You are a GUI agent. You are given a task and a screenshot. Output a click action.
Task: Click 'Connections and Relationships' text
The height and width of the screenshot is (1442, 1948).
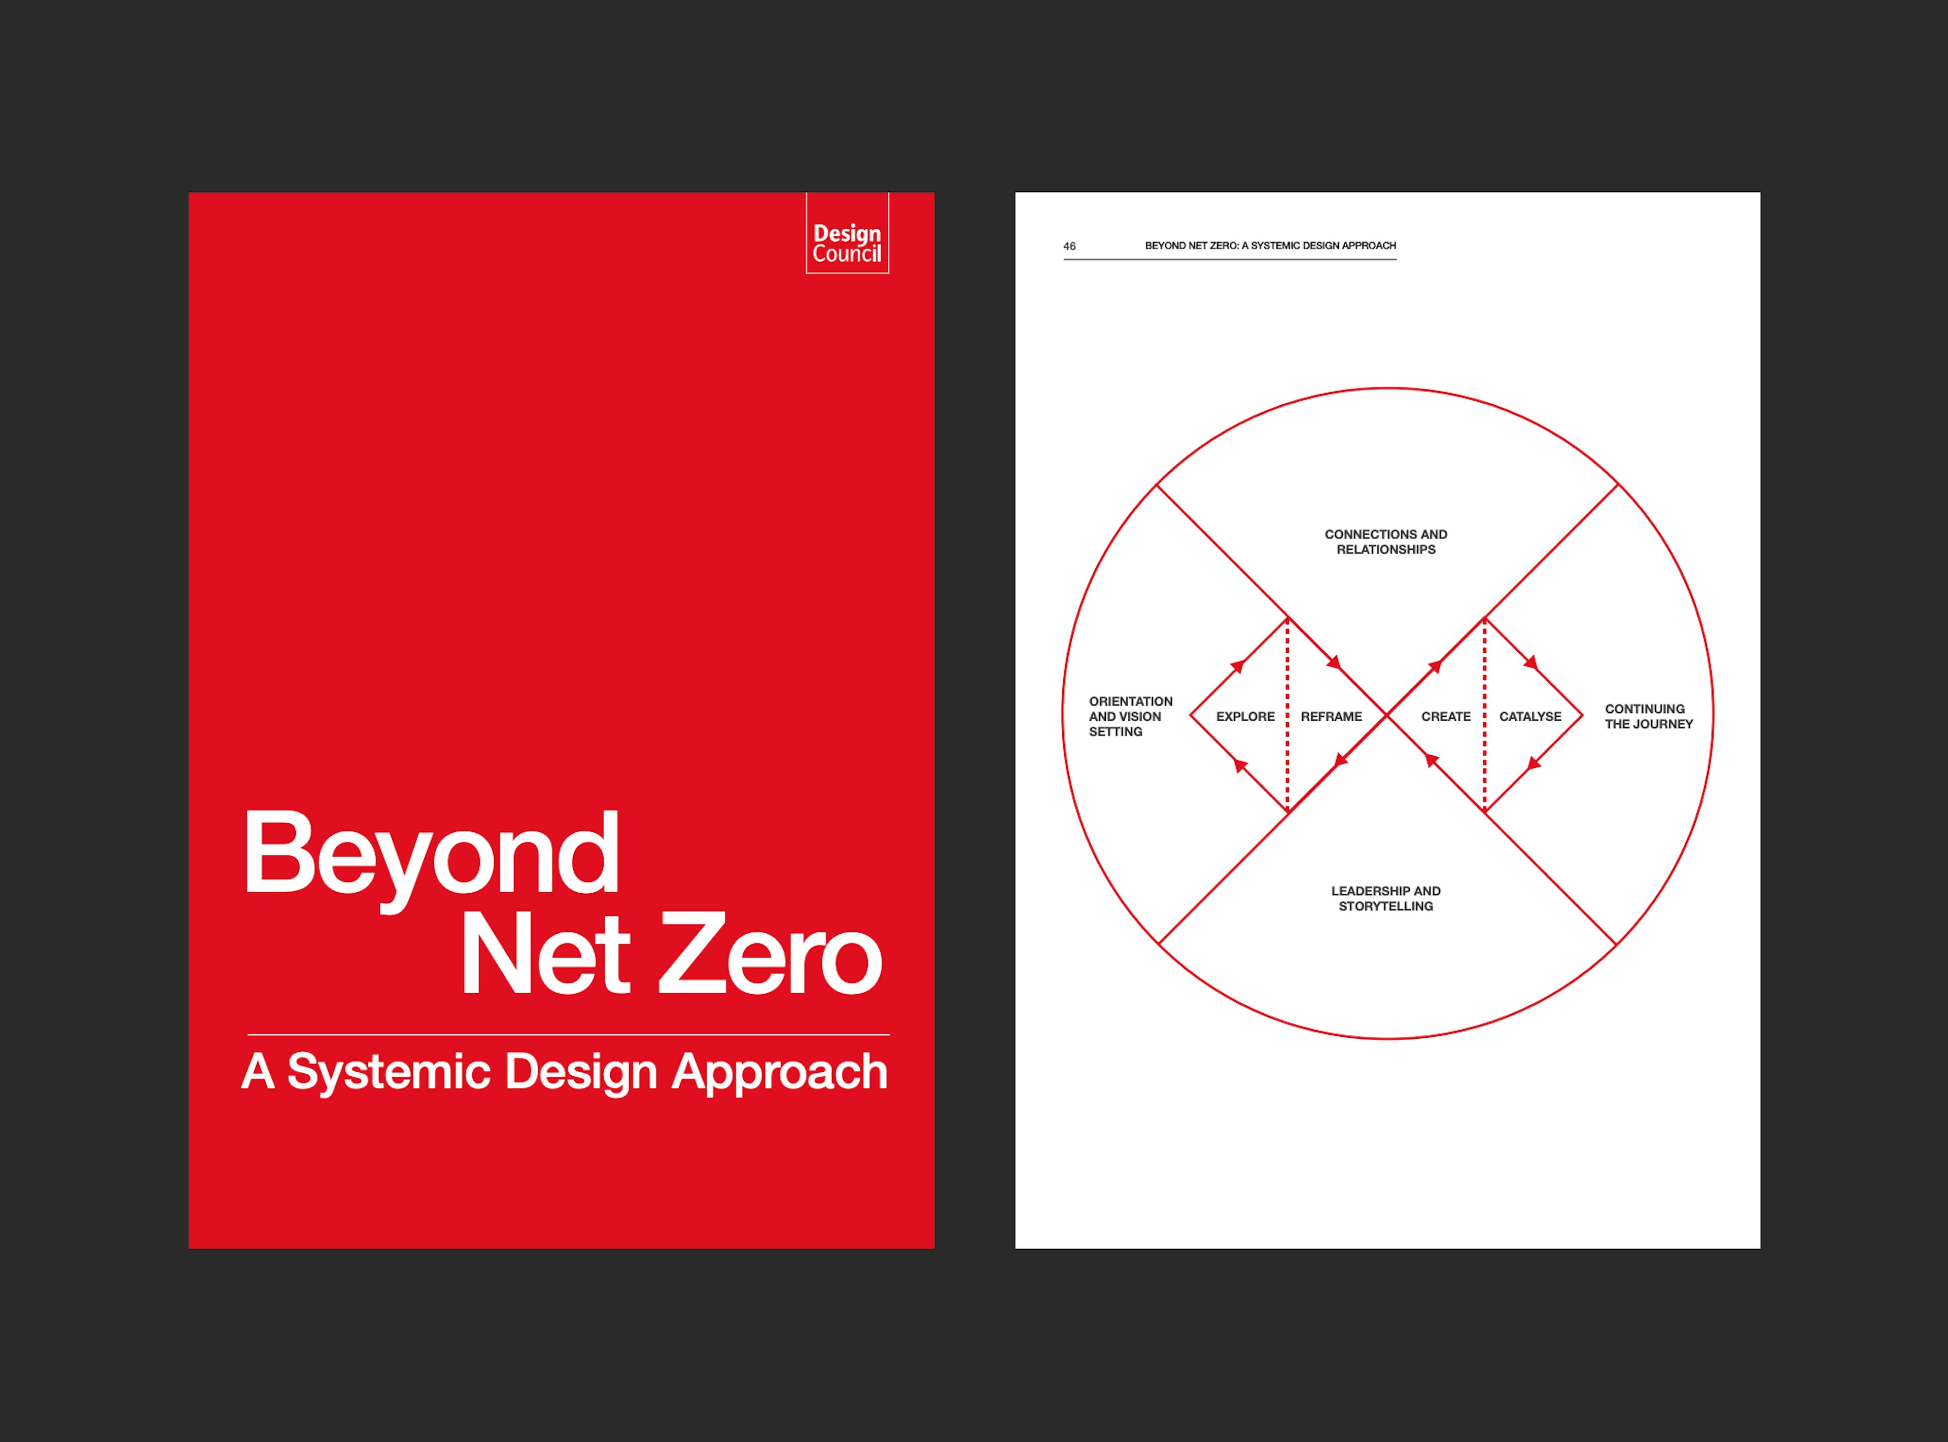(1385, 541)
